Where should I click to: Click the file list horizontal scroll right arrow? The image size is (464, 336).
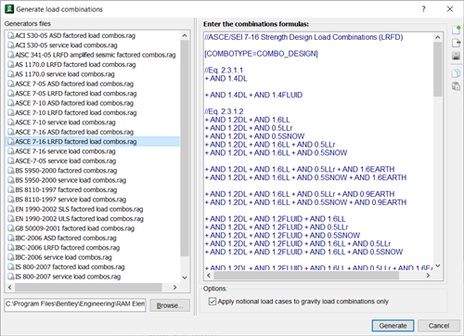point(175,288)
